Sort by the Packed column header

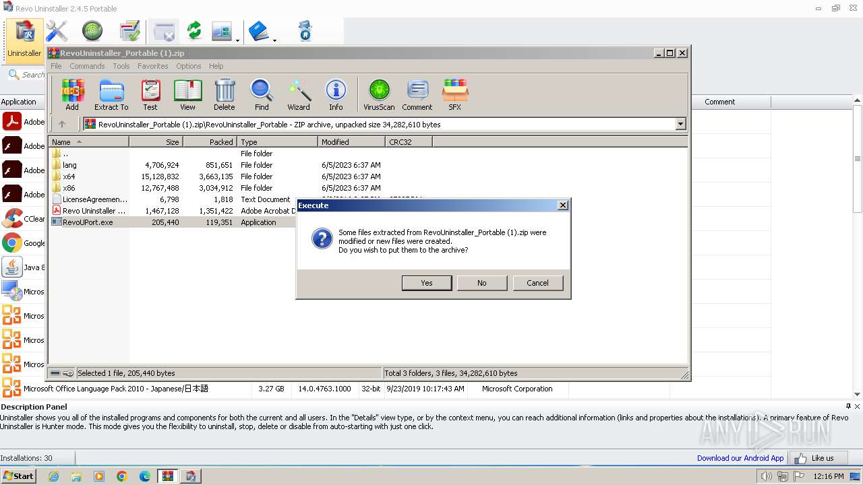coord(210,142)
